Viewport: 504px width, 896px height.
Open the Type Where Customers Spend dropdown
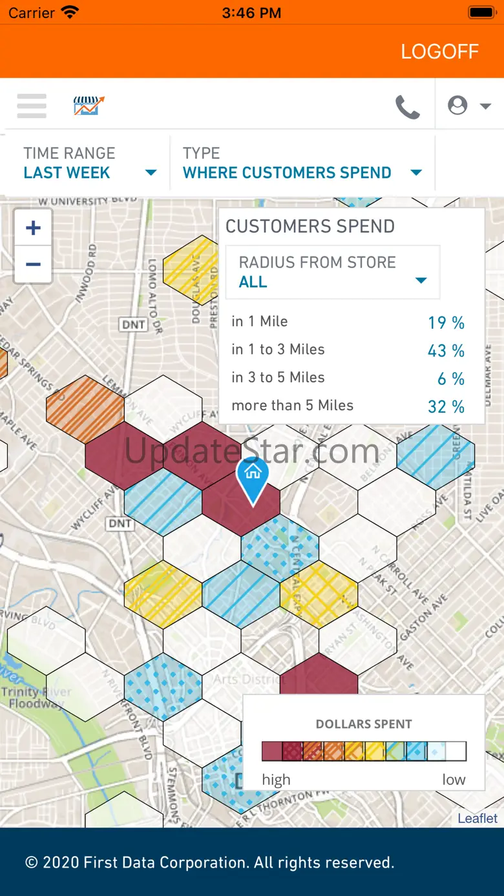[x=302, y=163]
